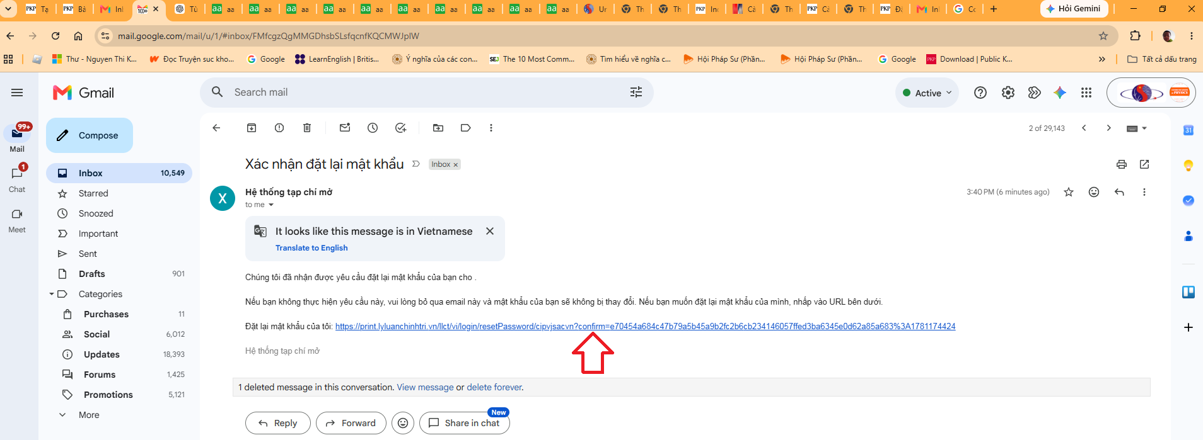Click the browser address bar URL
The width and height of the screenshot is (1203, 440).
269,36
